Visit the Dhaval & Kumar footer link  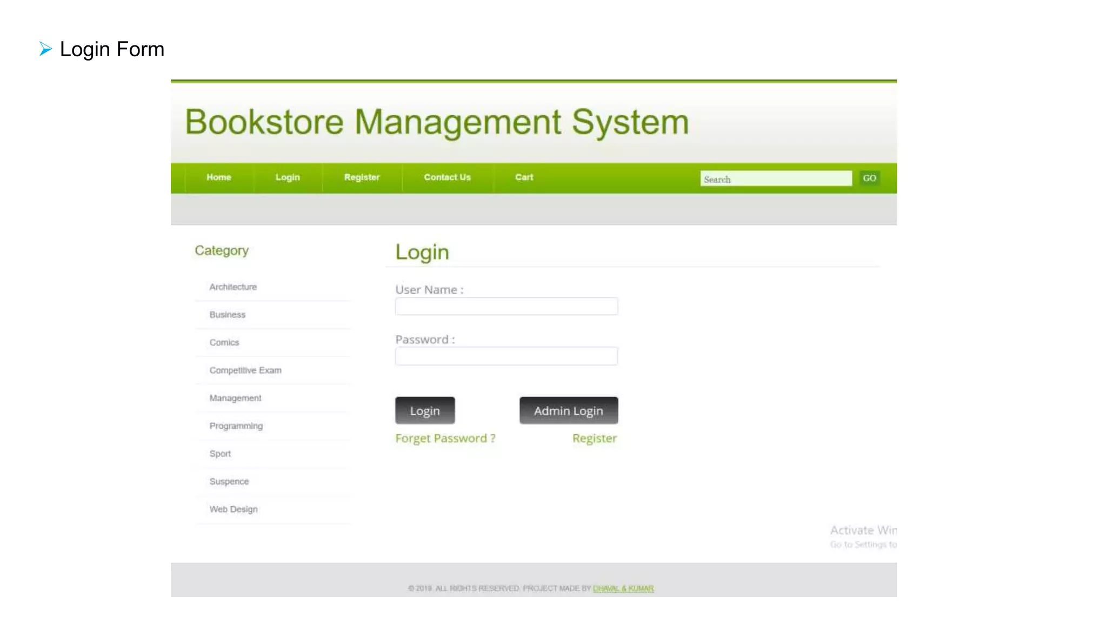coord(623,588)
